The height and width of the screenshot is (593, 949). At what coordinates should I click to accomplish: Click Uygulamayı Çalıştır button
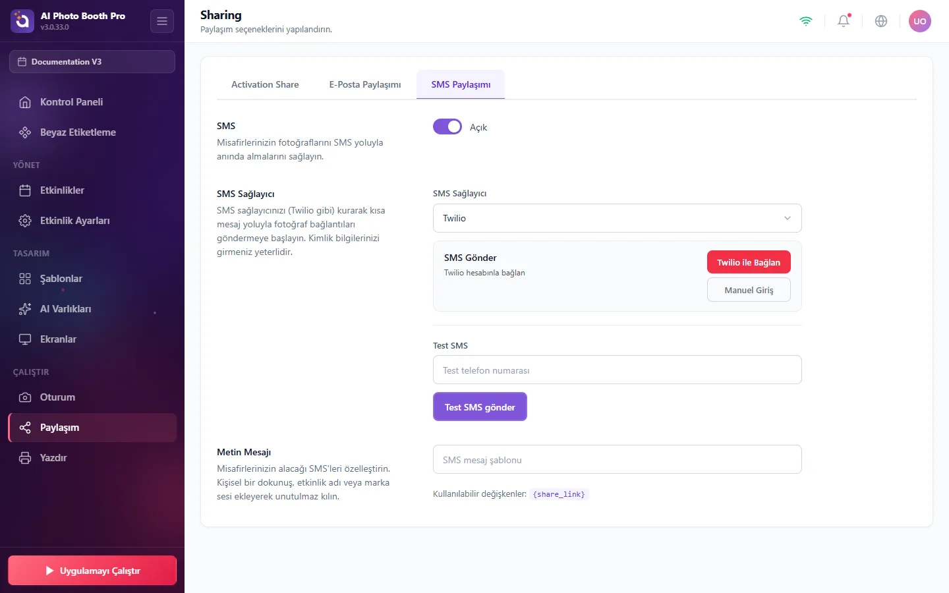pos(92,571)
